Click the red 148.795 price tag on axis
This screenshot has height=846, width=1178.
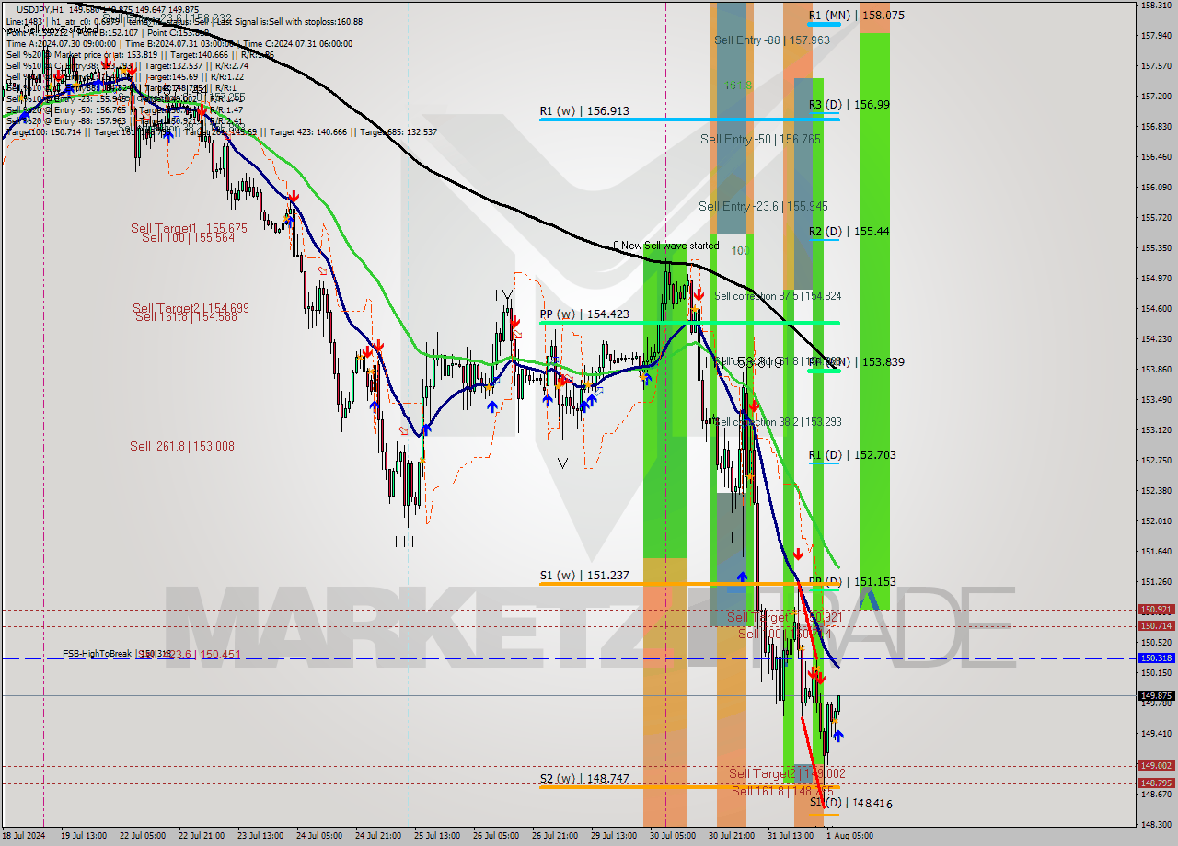pyautogui.click(x=1157, y=783)
